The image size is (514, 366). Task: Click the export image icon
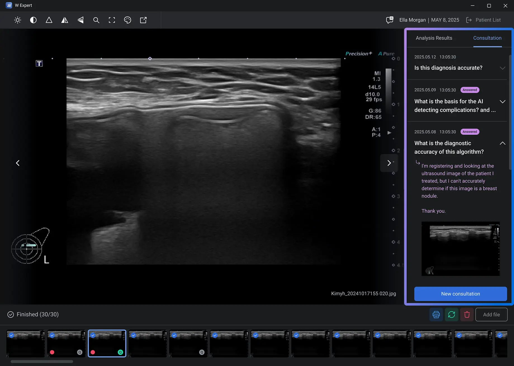(143, 20)
